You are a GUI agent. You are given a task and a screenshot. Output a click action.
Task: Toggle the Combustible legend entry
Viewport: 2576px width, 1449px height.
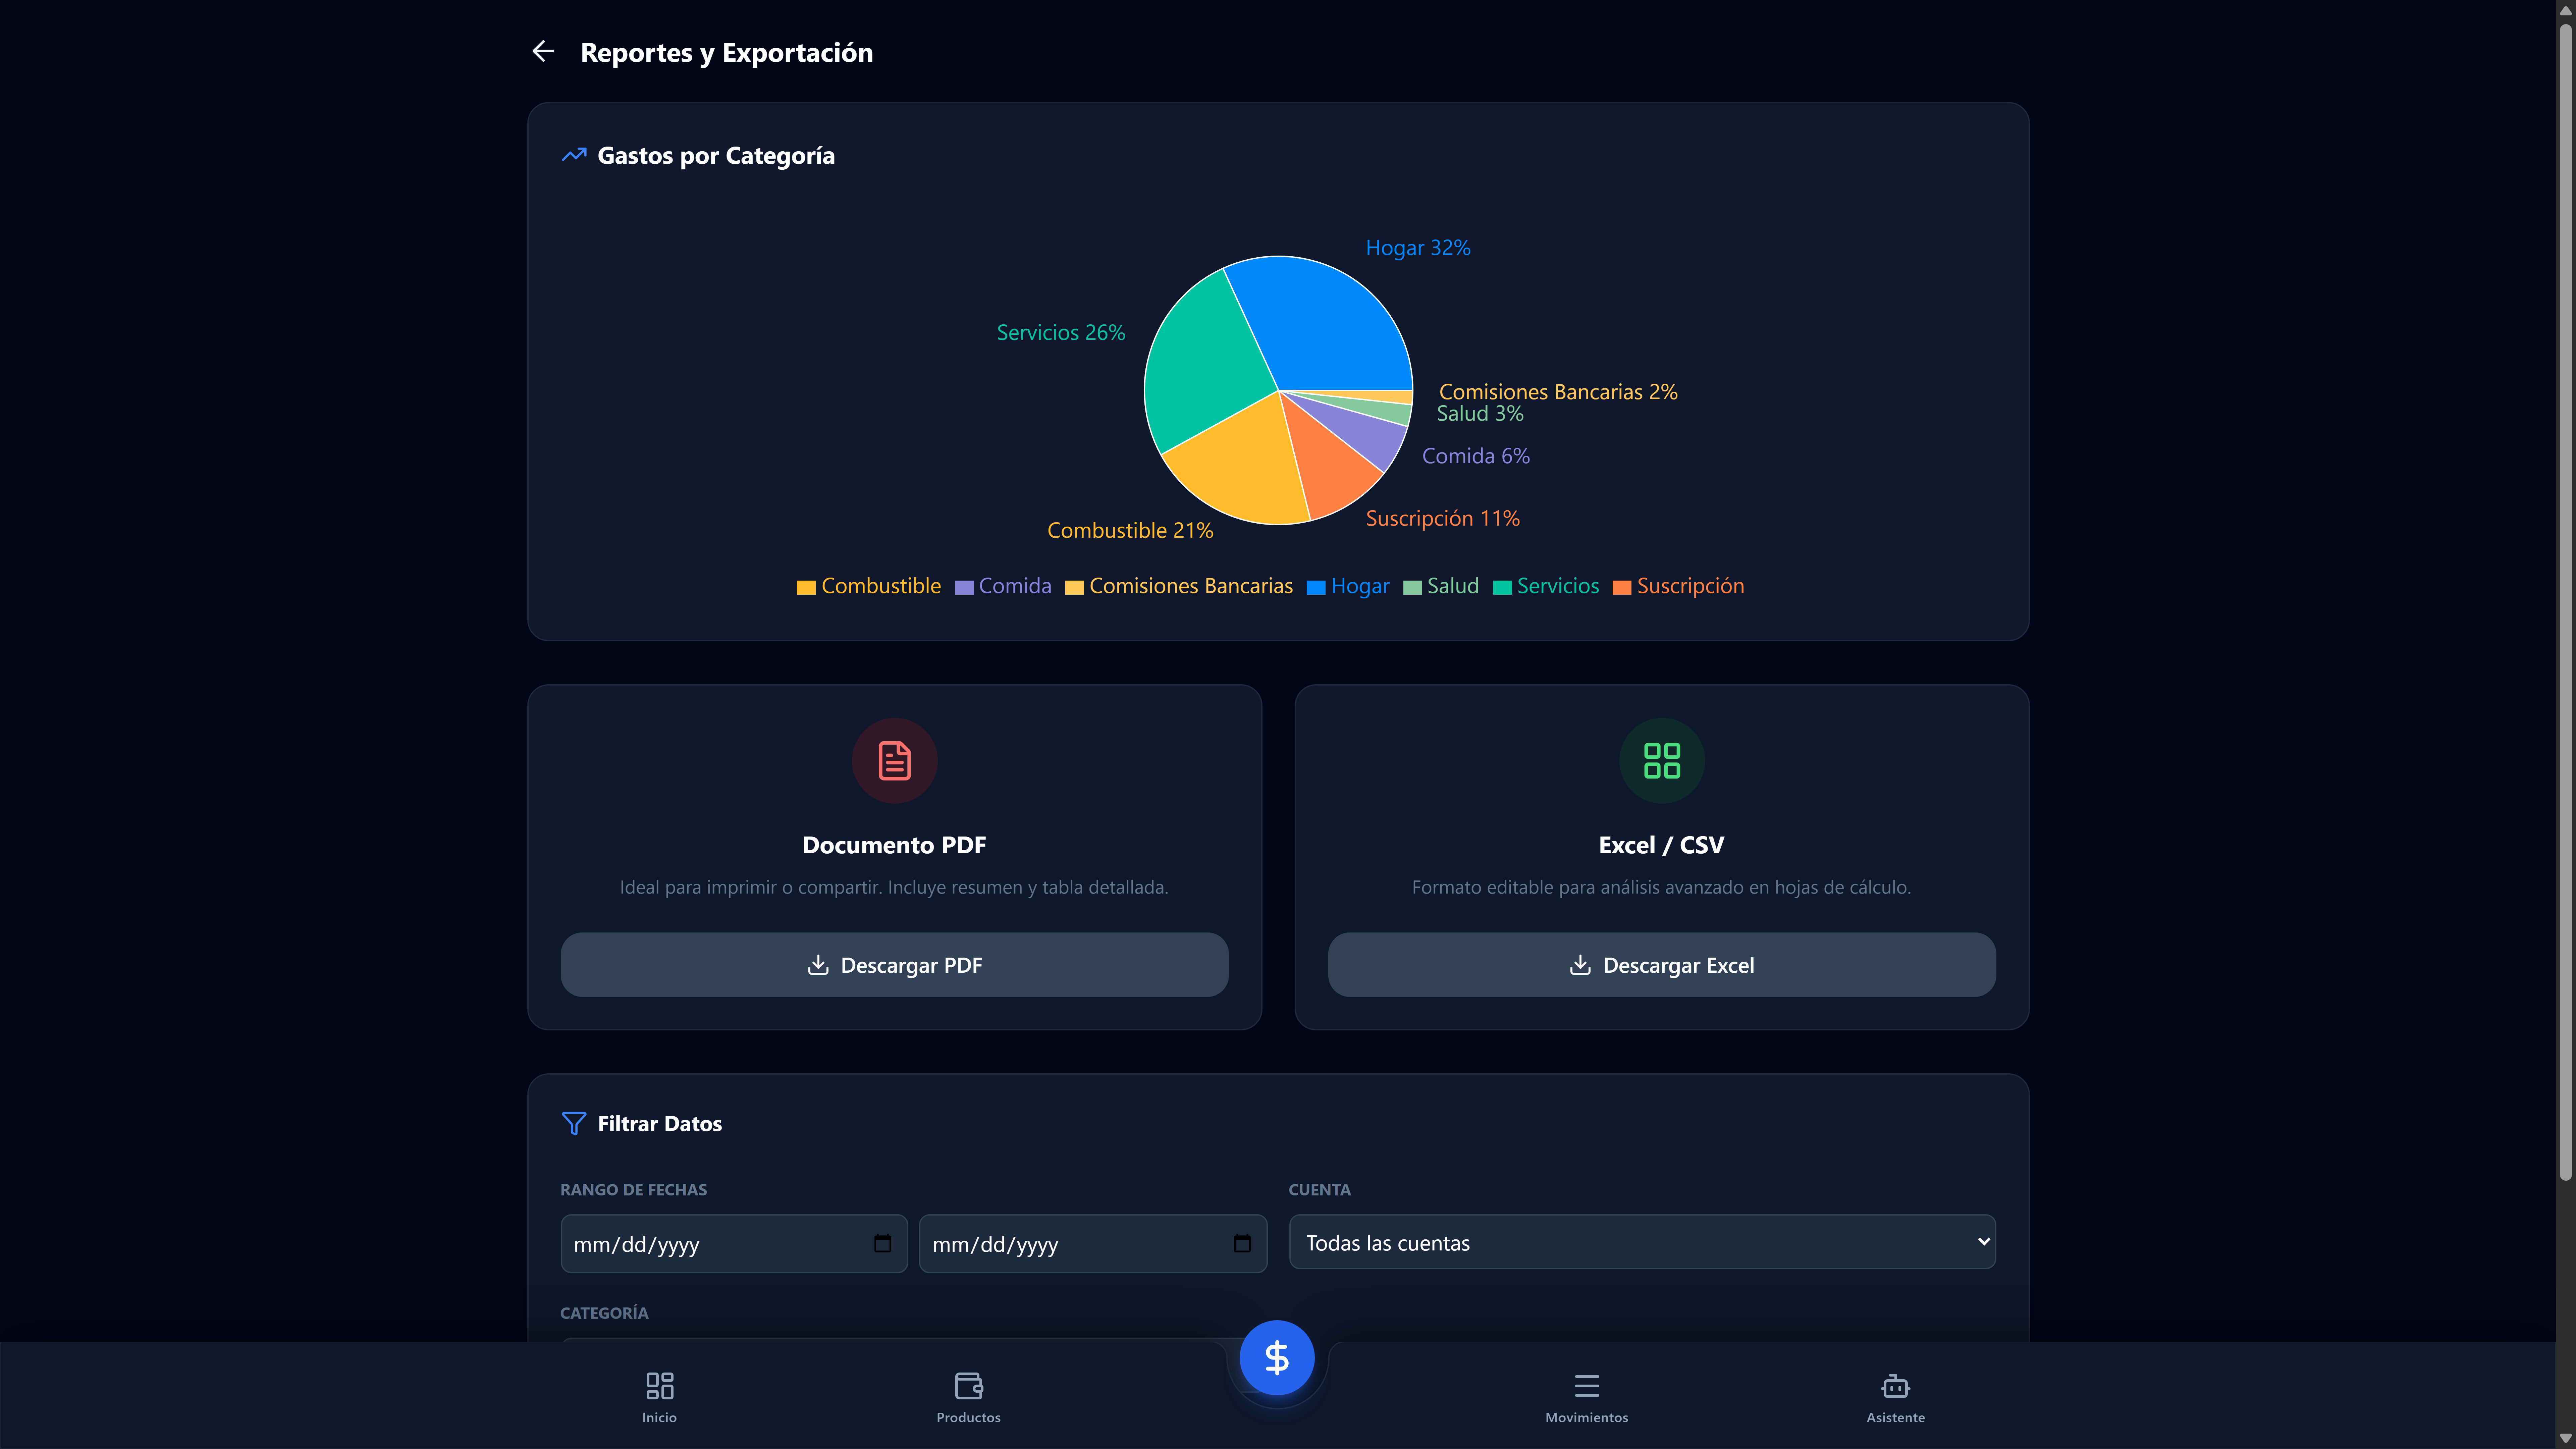[869, 586]
